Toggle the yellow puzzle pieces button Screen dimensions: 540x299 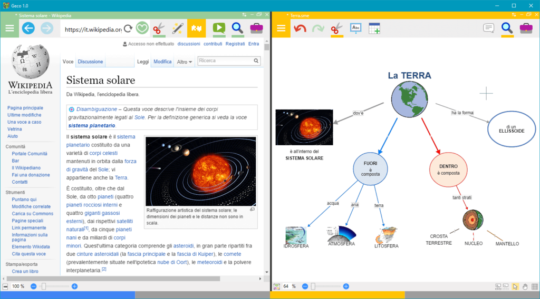tap(196, 28)
